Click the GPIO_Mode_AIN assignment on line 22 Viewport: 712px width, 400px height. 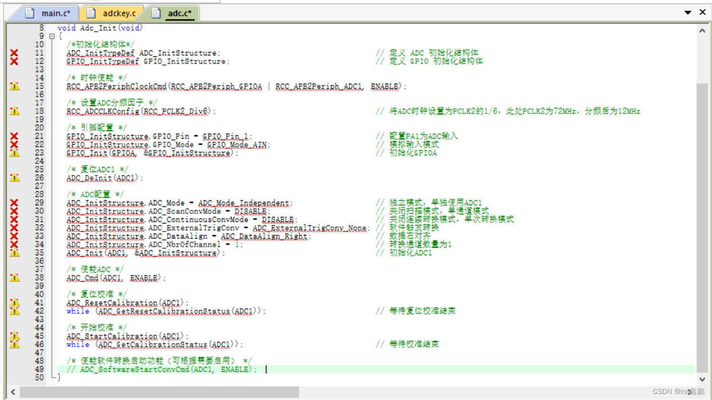pyautogui.click(x=168, y=145)
